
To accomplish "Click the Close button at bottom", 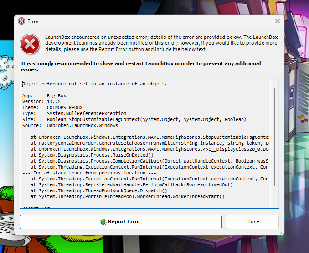I will 252,222.
